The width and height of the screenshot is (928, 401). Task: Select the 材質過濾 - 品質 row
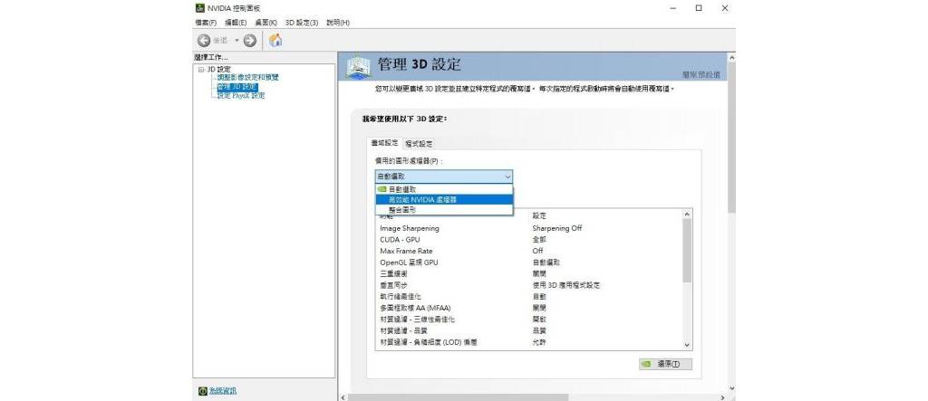528,330
